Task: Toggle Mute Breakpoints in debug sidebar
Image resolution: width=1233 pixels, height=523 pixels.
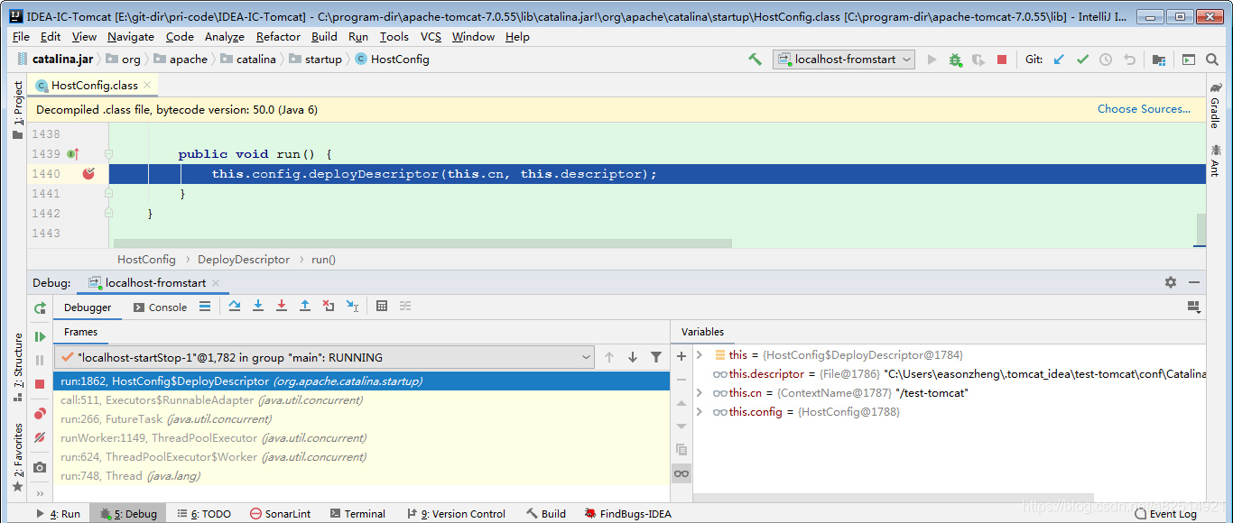Action: tap(40, 437)
